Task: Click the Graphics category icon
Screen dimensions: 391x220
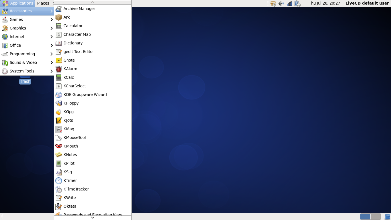Action: click(x=5, y=28)
